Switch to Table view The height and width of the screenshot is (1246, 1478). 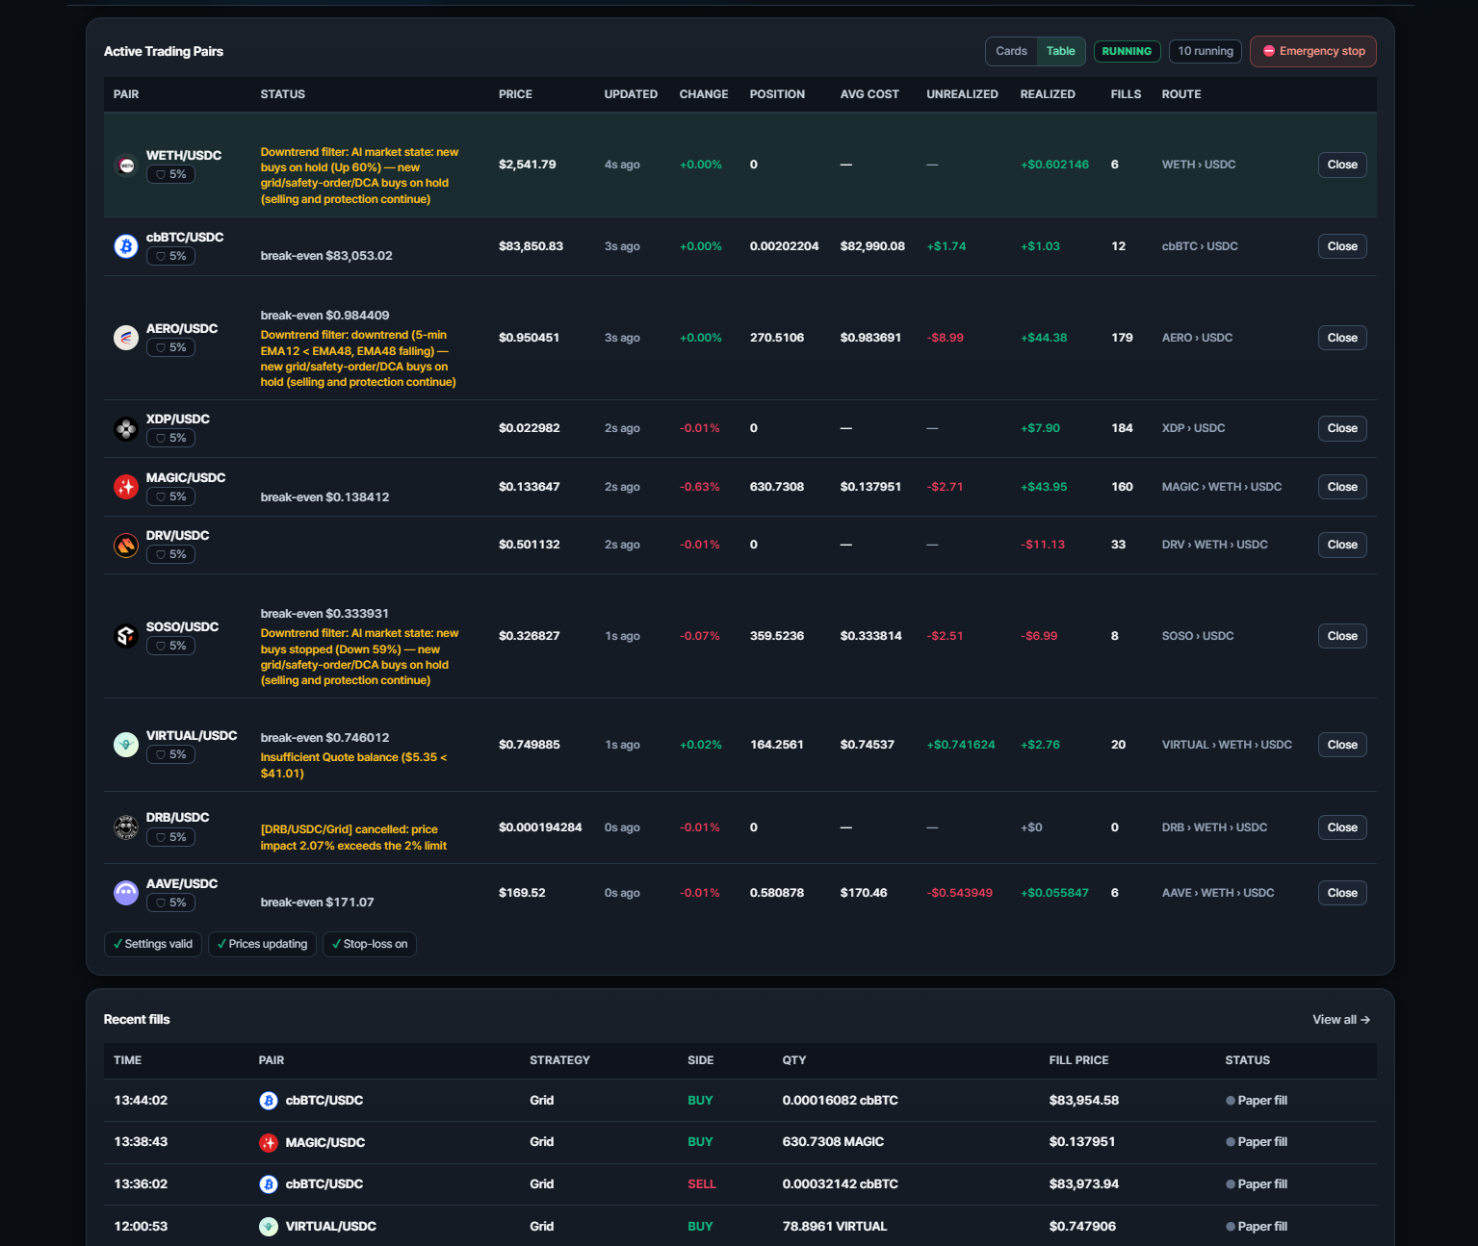1061,51
